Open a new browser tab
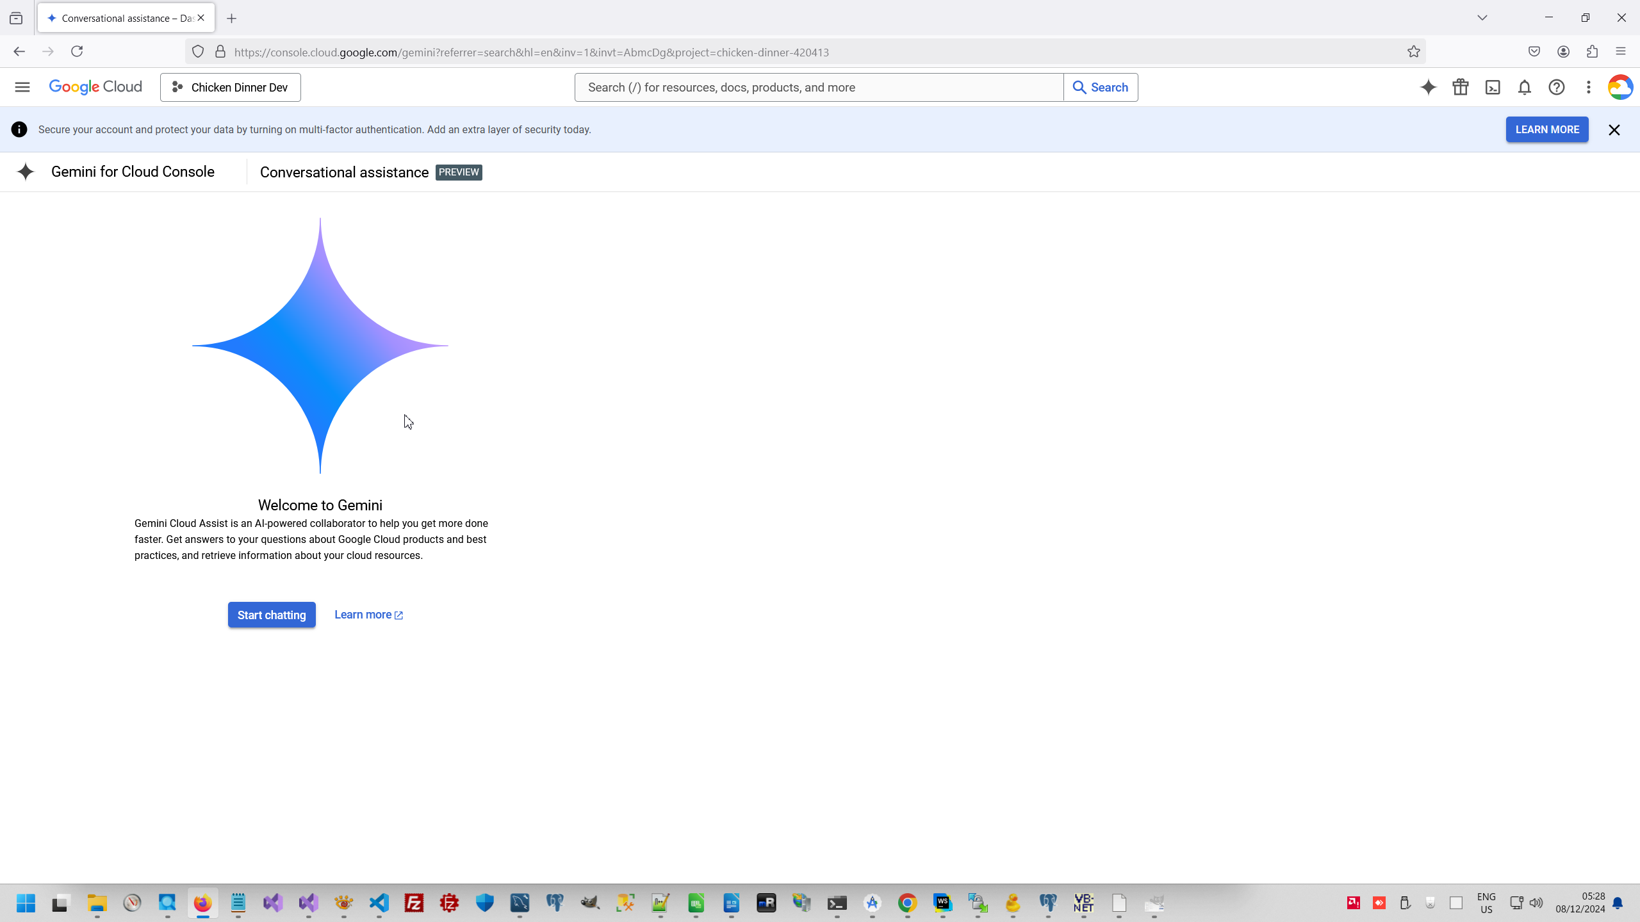Screen dimensions: 1640x922 point(232,19)
